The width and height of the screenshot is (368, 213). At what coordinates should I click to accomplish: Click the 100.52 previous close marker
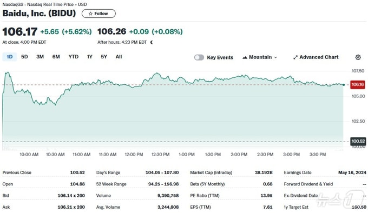(358, 141)
